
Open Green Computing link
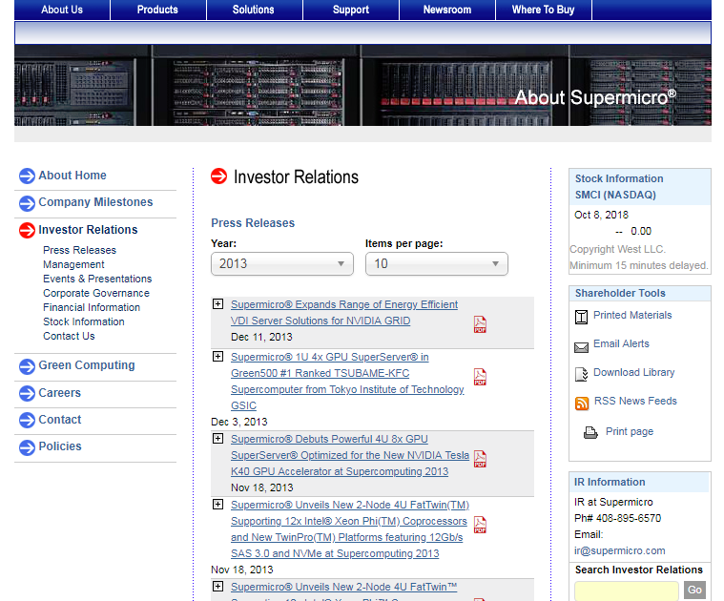click(87, 365)
